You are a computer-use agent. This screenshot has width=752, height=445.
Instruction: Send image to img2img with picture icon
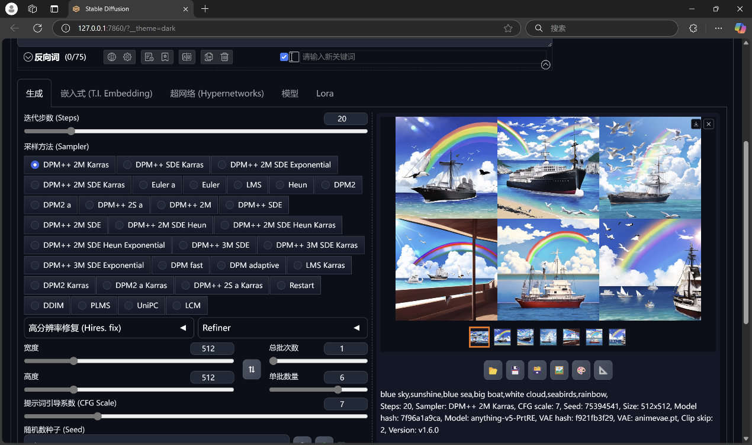tap(558, 370)
